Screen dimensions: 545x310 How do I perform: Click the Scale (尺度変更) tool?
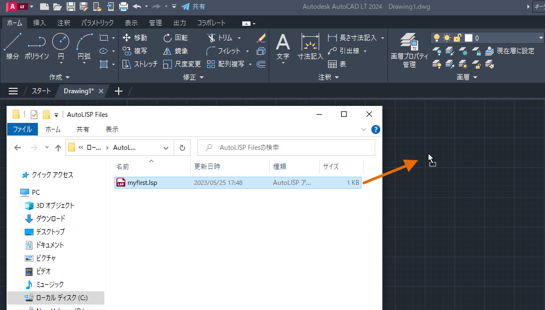(182, 64)
